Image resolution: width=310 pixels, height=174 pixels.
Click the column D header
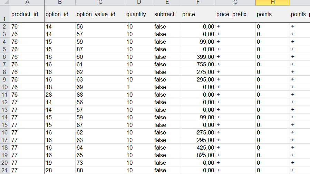pyautogui.click(x=139, y=2)
